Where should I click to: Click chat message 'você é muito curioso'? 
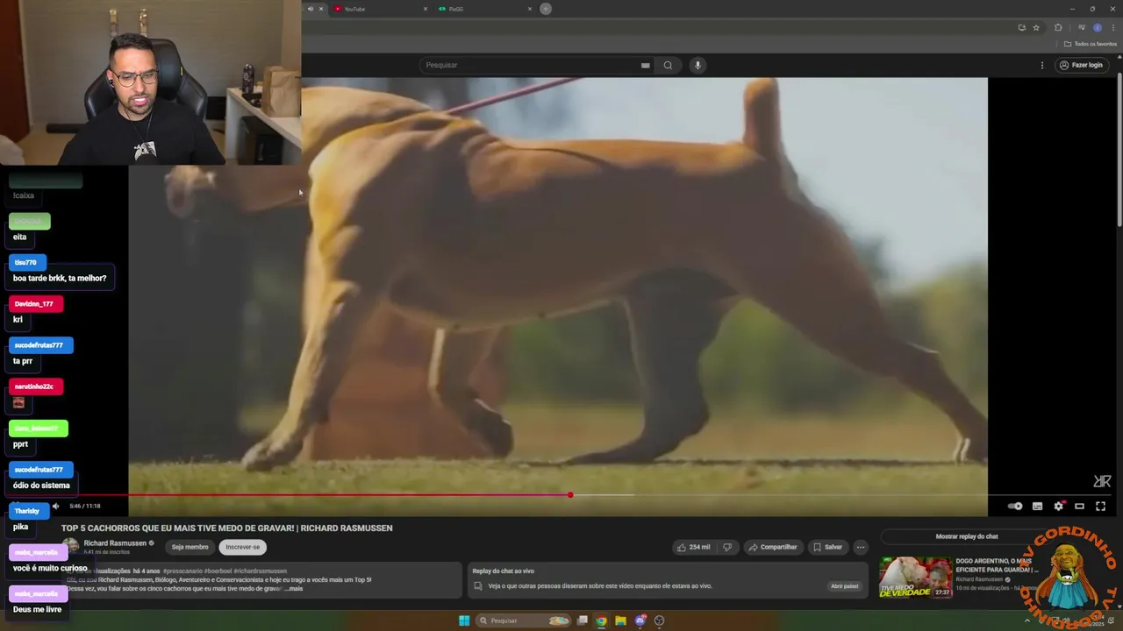pos(50,568)
